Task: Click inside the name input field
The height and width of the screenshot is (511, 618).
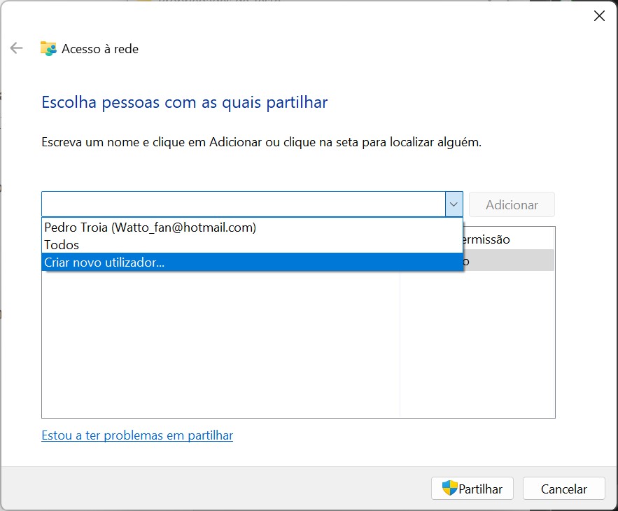Action: click(x=242, y=204)
